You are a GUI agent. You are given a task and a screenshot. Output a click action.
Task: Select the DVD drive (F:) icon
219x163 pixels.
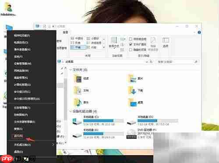click(x=131, y=134)
